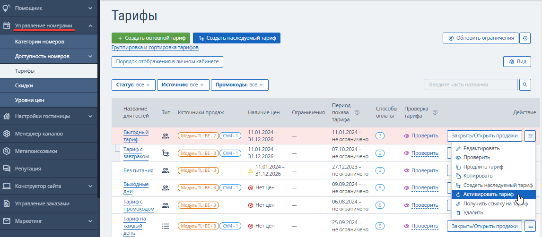Click the history clock icon beside Обновить ограничения
Image resolution: width=542 pixels, height=237 pixels.
click(525, 38)
